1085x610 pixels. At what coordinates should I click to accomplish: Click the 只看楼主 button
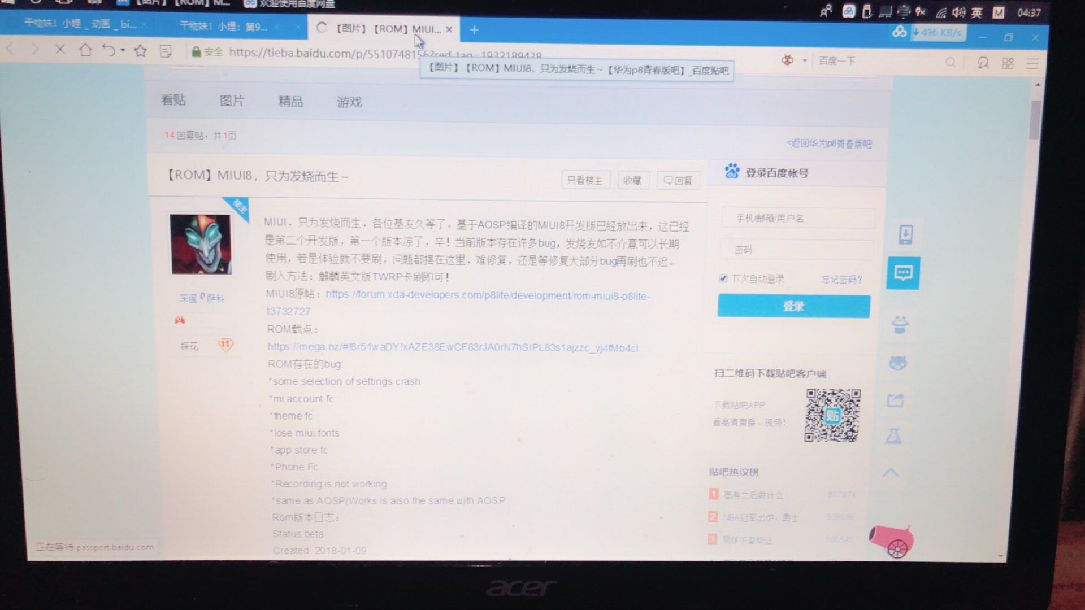click(585, 180)
